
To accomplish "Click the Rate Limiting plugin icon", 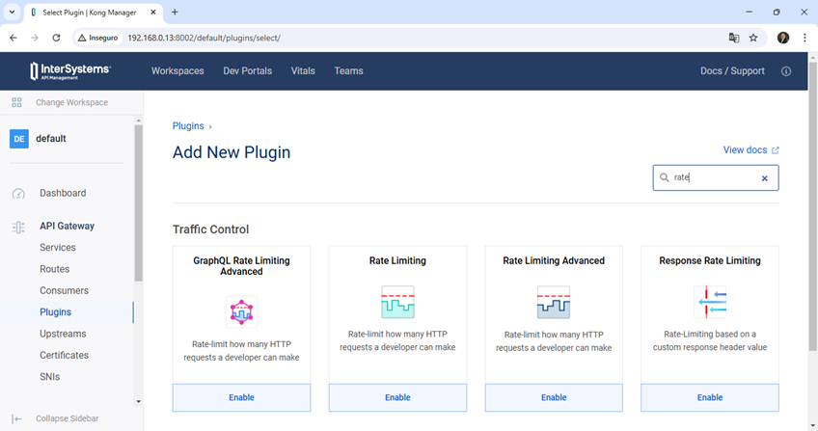I will click(x=397, y=302).
